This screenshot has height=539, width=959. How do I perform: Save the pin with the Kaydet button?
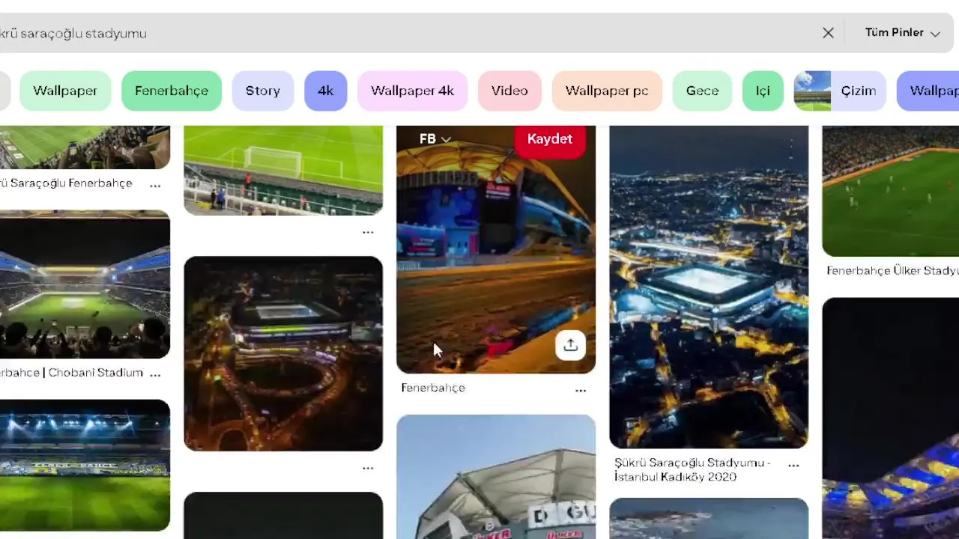(550, 140)
